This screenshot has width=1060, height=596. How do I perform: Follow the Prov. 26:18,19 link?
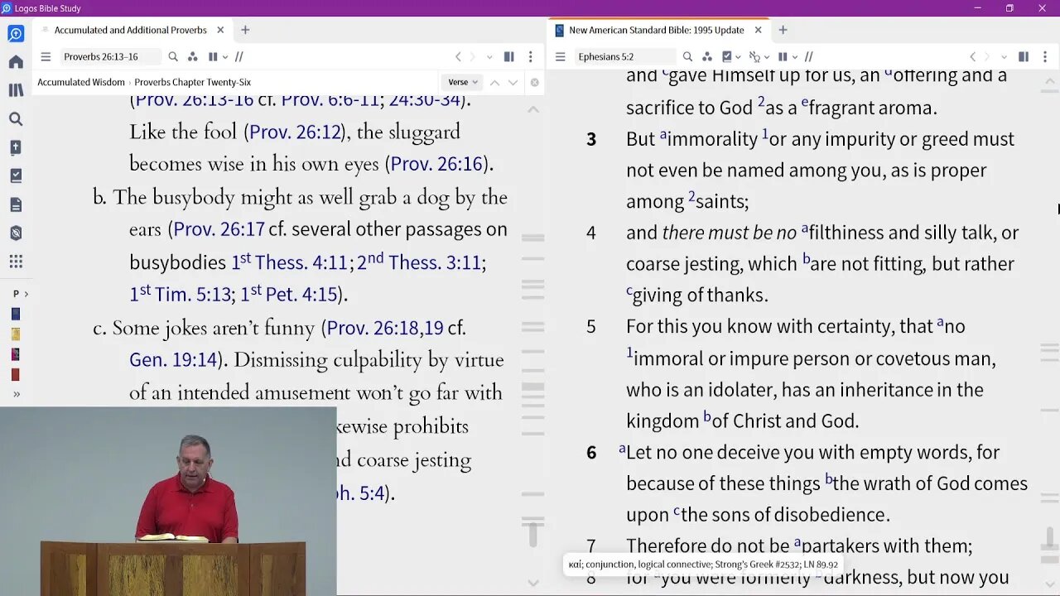pyautogui.click(x=385, y=329)
